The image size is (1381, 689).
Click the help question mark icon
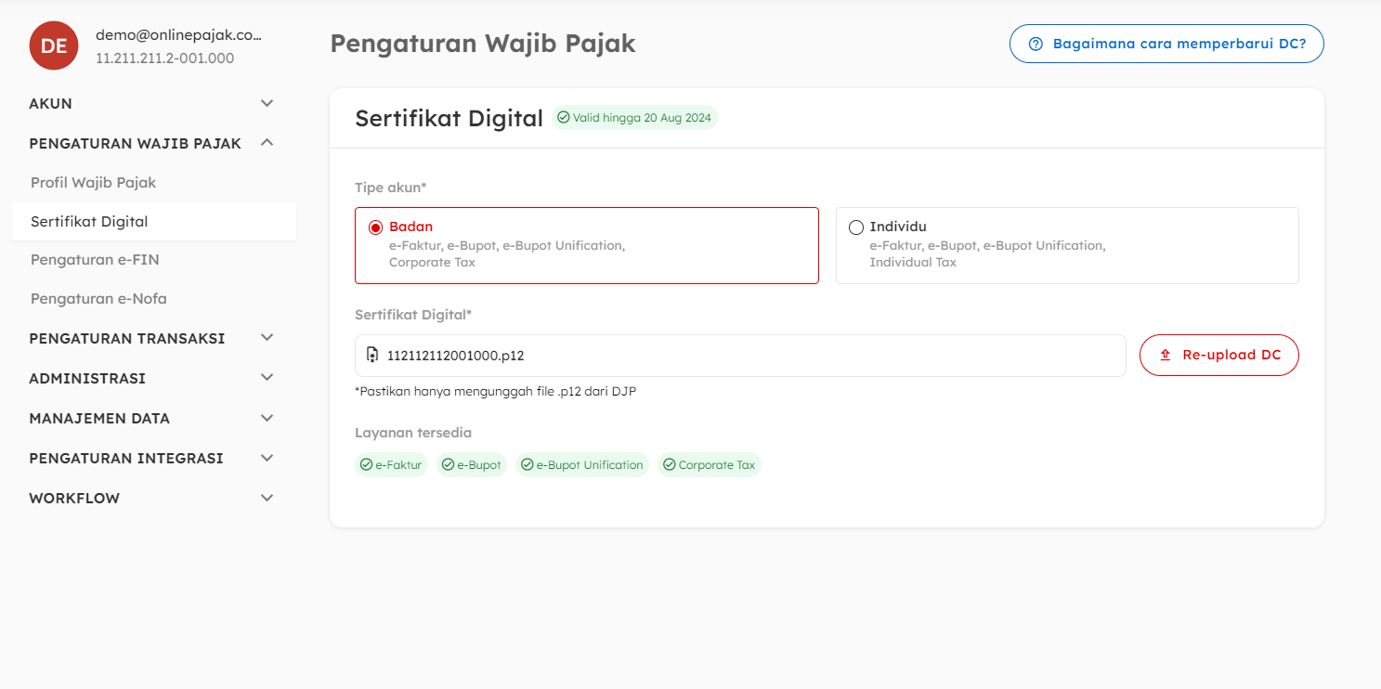(x=1036, y=44)
